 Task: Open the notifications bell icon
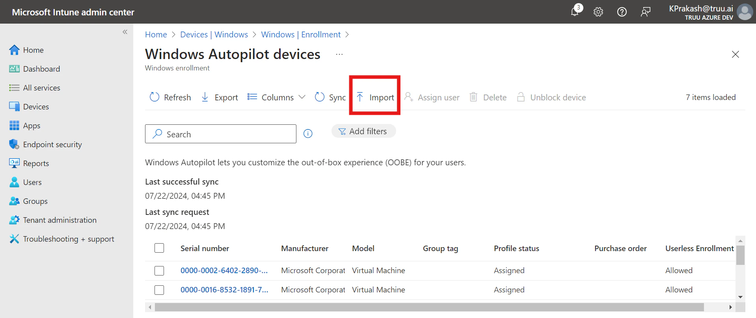point(575,12)
